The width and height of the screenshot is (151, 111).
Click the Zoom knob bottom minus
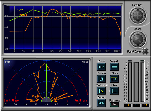(138, 45)
